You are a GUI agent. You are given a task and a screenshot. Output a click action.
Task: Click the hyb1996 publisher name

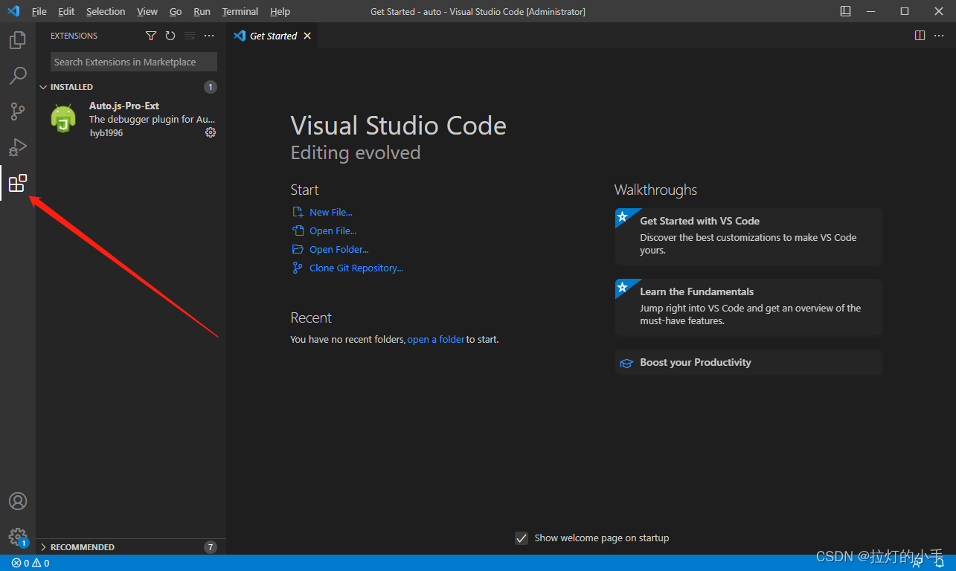(106, 133)
